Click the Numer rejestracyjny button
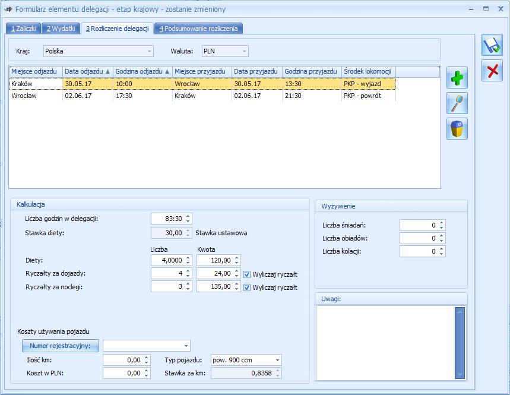This screenshot has width=510, height=395. (x=61, y=346)
